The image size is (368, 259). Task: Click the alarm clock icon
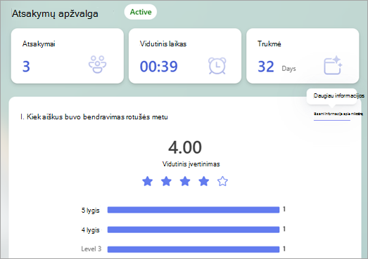point(217,66)
